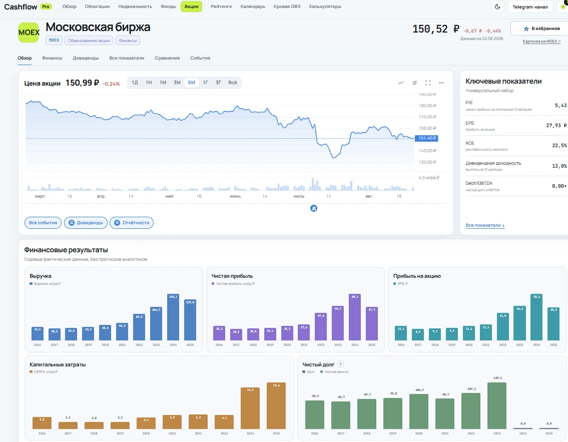Open Фонды in the top navigation
The image size is (568, 442).
tap(168, 7)
